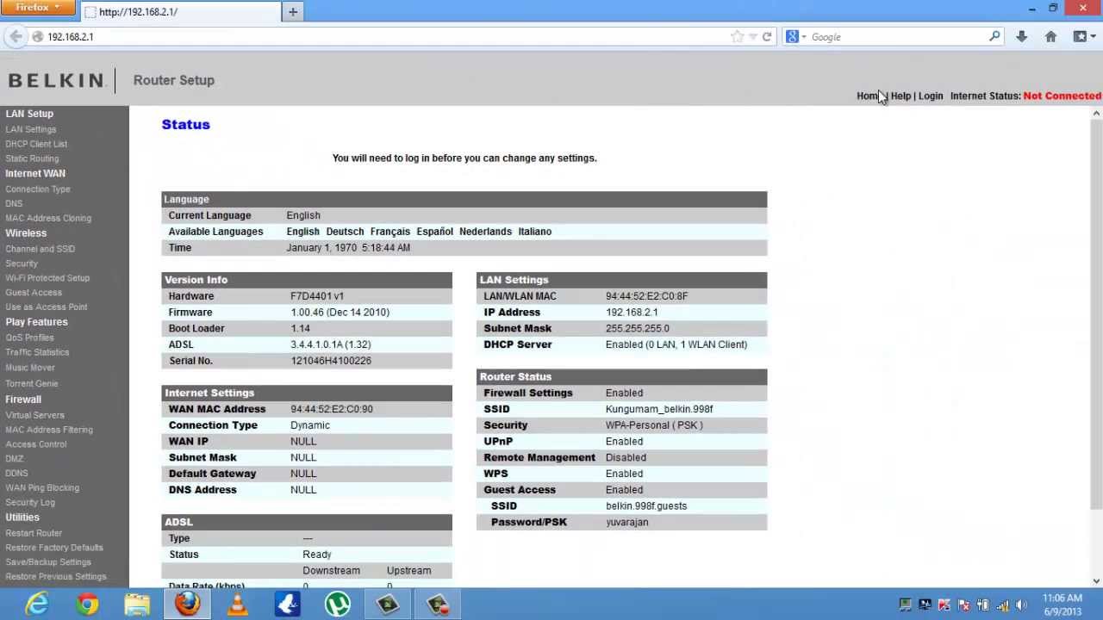
Task: Open DHCP Client List in sidebar
Action: click(36, 144)
